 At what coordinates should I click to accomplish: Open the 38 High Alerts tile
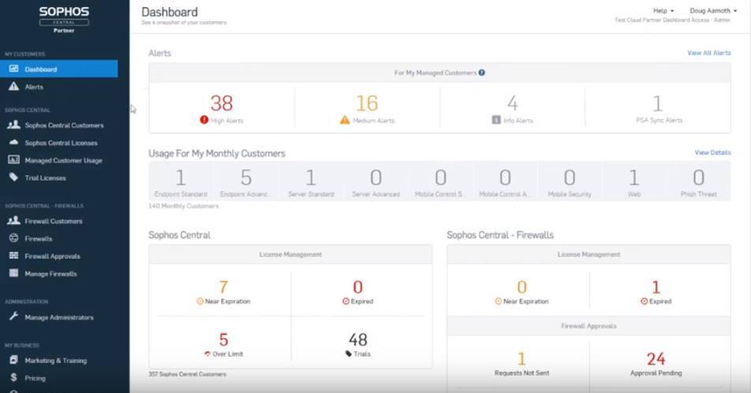coord(222,108)
